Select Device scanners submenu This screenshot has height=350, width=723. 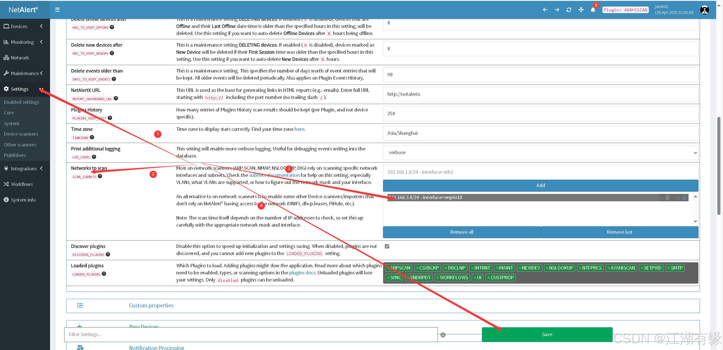(x=21, y=134)
